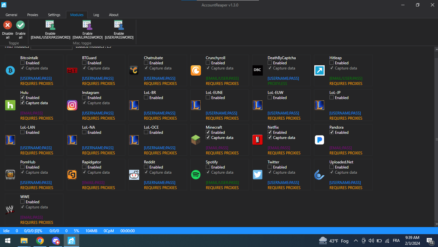Uncheck the Pandora Enabled checkbox
The height and width of the screenshot is (247, 438).
point(332,133)
